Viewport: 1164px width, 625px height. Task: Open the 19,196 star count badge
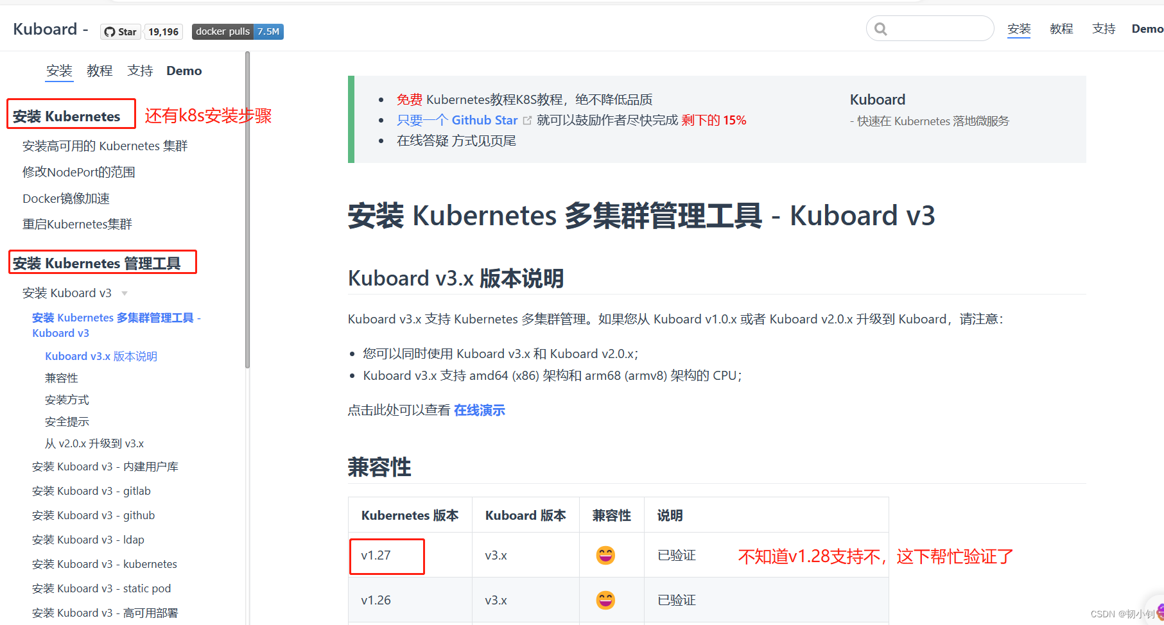164,32
